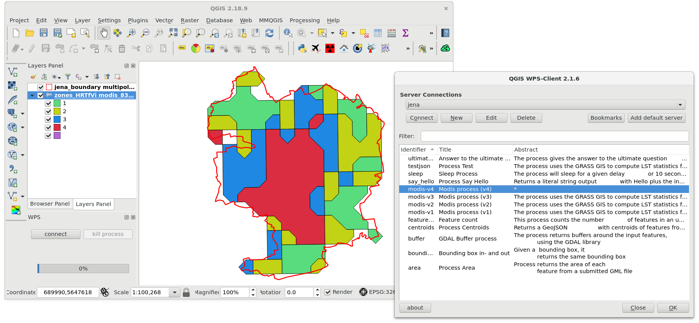Select the Identify Features tool
This screenshot has height=323, width=699.
pyautogui.click(x=288, y=33)
